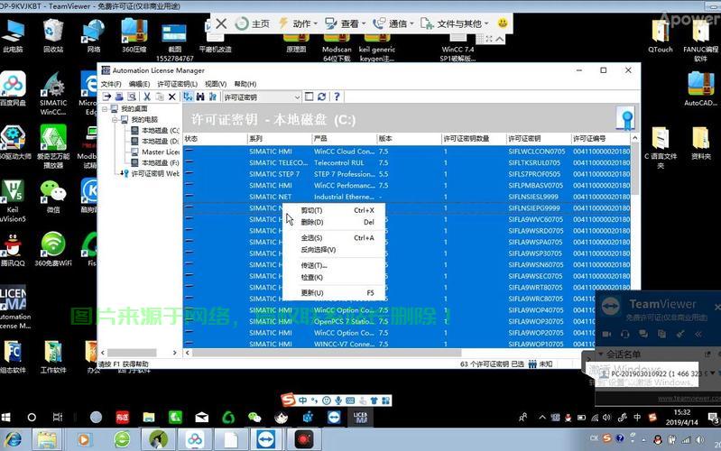Open the QTouch desktop folder icon

pyautogui.click(x=661, y=36)
